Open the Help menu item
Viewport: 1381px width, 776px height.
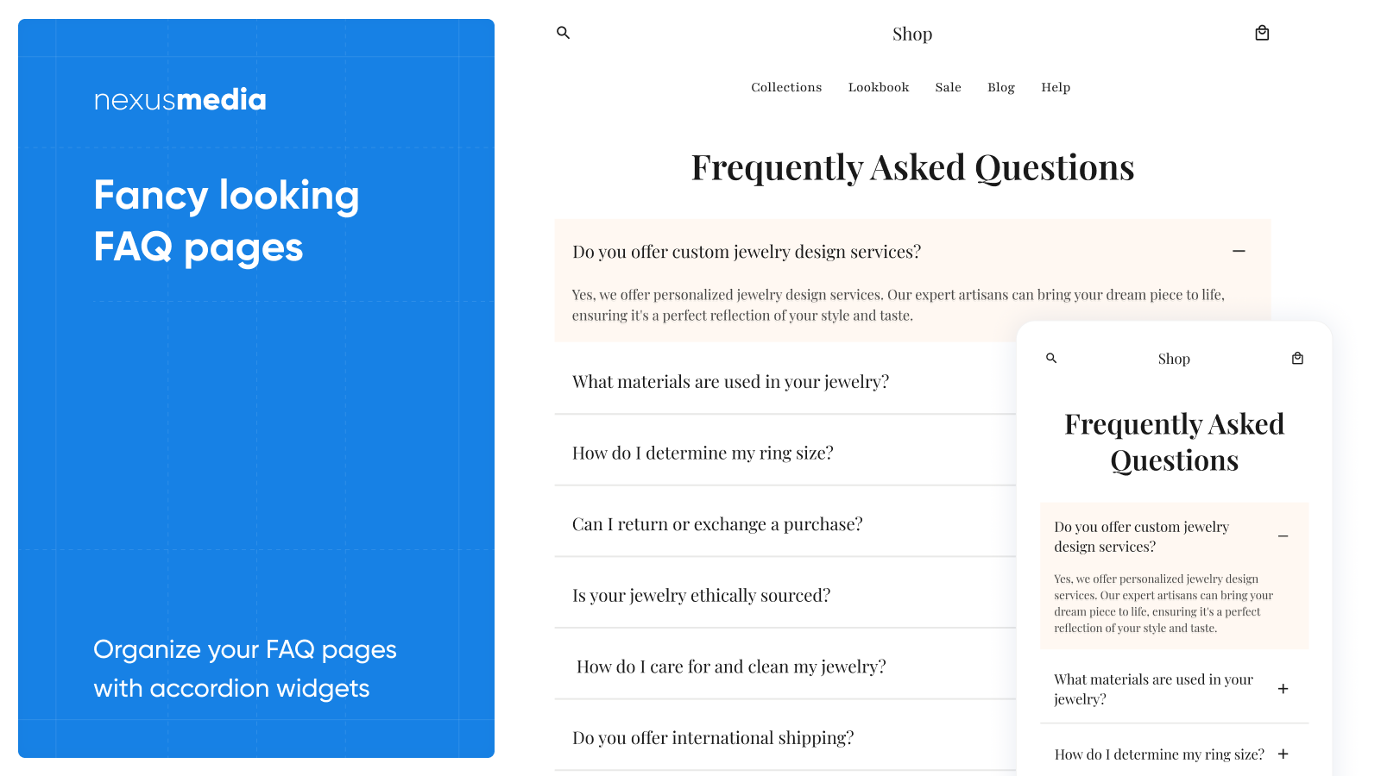pyautogui.click(x=1056, y=87)
